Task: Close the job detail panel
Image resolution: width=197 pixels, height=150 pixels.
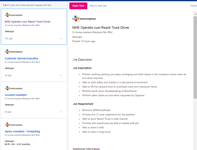Action: click(194, 6)
